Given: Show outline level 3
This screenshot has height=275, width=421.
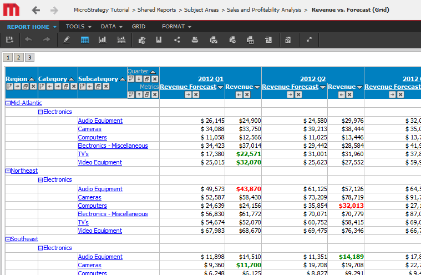Looking at the screenshot, I should (x=29, y=57).
